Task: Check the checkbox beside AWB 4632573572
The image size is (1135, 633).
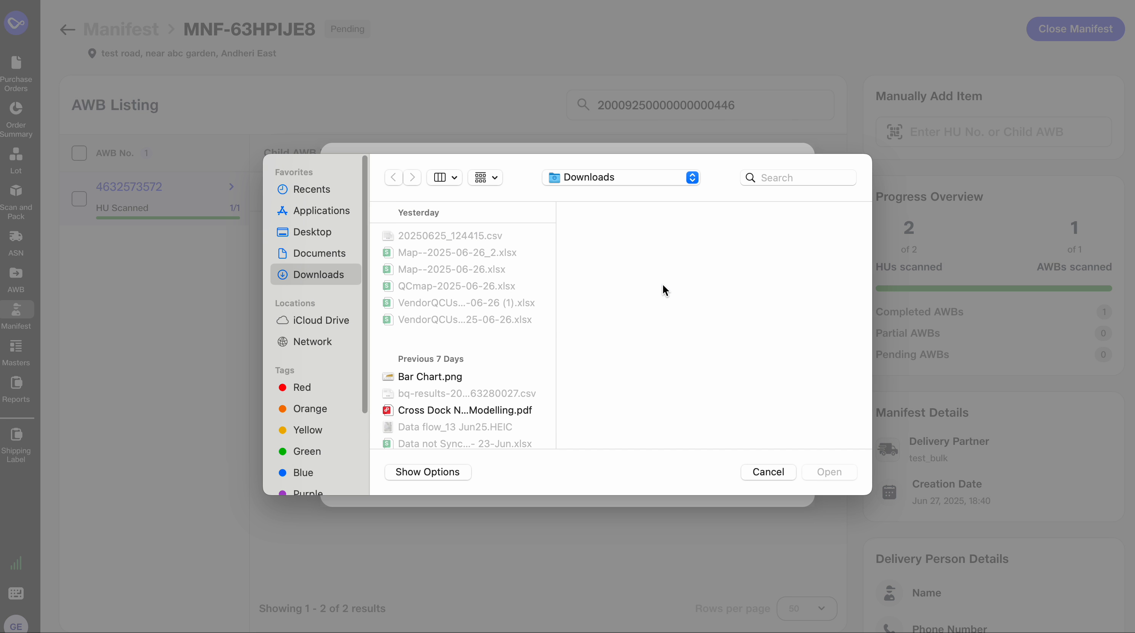Action: coord(79,199)
